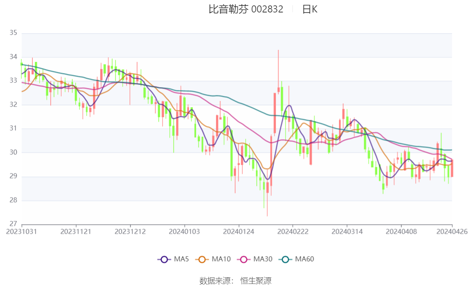Select the 20231031 date on the x-axis
Viewport: 471px width, 286px height.
pyautogui.click(x=22, y=231)
